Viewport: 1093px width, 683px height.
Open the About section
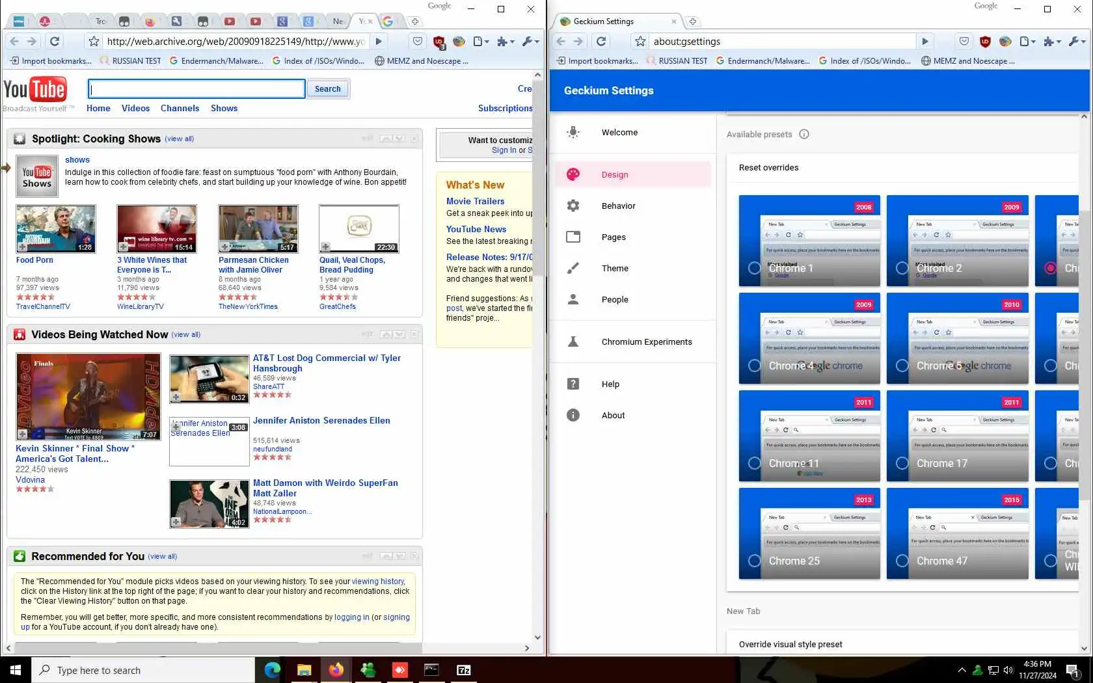[x=633, y=415]
